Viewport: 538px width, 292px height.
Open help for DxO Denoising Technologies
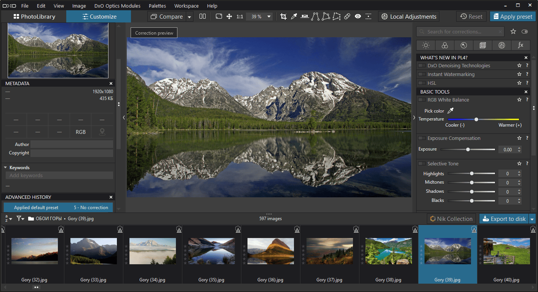click(527, 66)
